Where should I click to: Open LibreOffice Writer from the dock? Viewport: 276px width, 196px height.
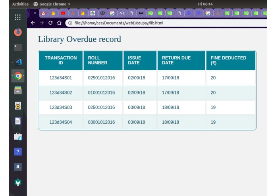coord(18,121)
